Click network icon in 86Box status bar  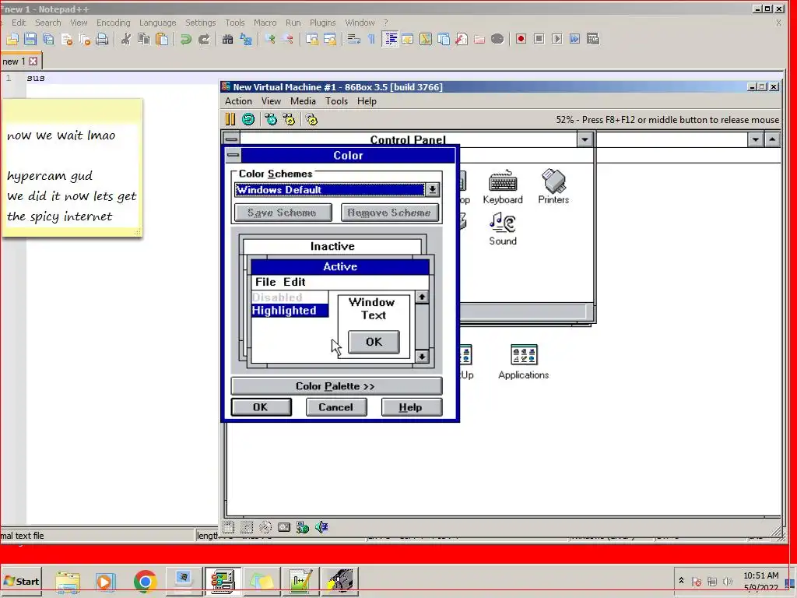pos(303,527)
